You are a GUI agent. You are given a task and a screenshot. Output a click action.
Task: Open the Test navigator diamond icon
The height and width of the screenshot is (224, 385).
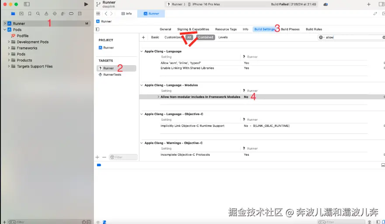click(x=55, y=14)
